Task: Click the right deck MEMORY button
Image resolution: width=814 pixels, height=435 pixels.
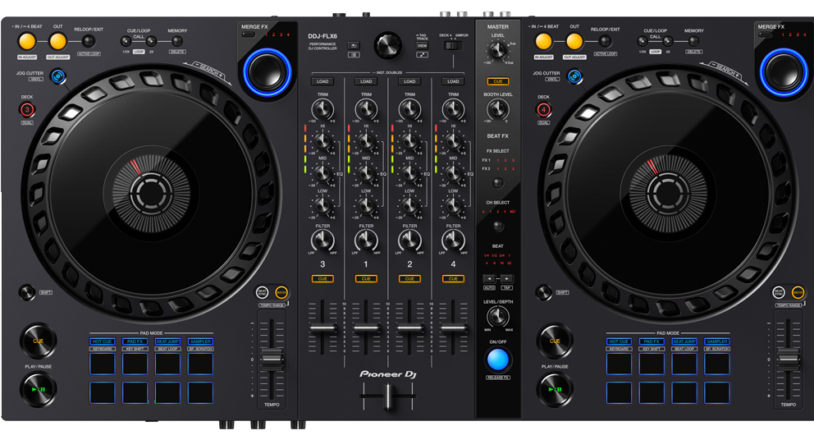Action: (x=693, y=42)
